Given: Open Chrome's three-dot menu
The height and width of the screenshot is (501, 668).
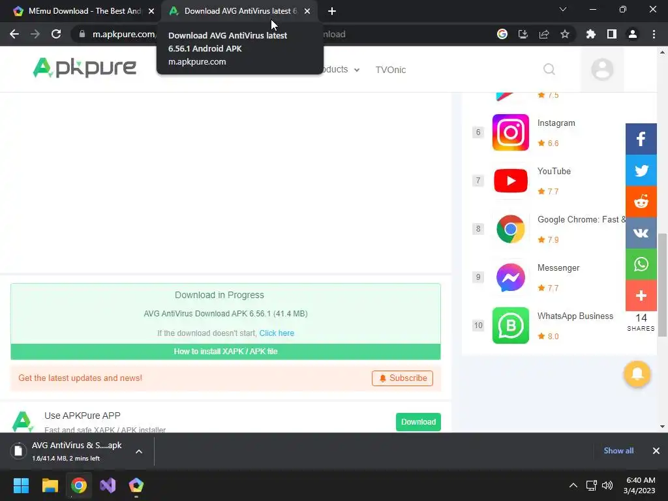Looking at the screenshot, I should pos(654,34).
